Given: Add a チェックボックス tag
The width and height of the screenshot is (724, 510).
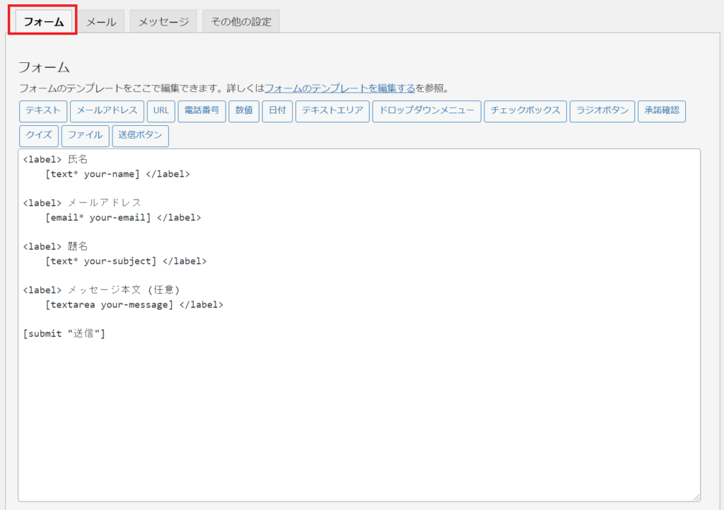Looking at the screenshot, I should [525, 111].
